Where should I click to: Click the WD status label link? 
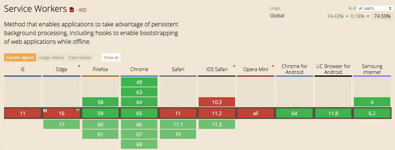[83, 10]
